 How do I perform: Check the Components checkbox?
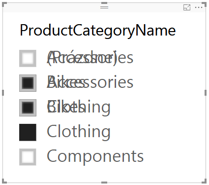tap(28, 157)
